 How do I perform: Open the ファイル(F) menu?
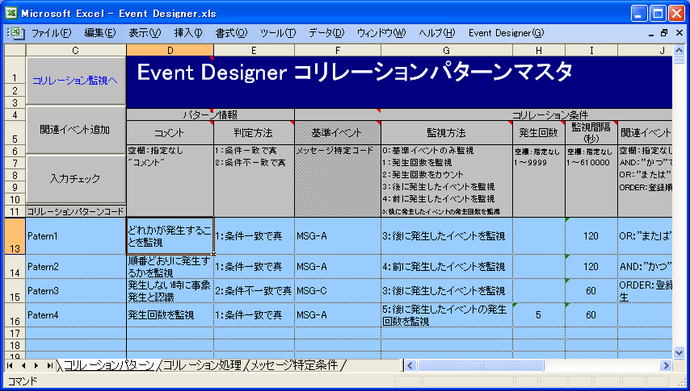(x=52, y=33)
